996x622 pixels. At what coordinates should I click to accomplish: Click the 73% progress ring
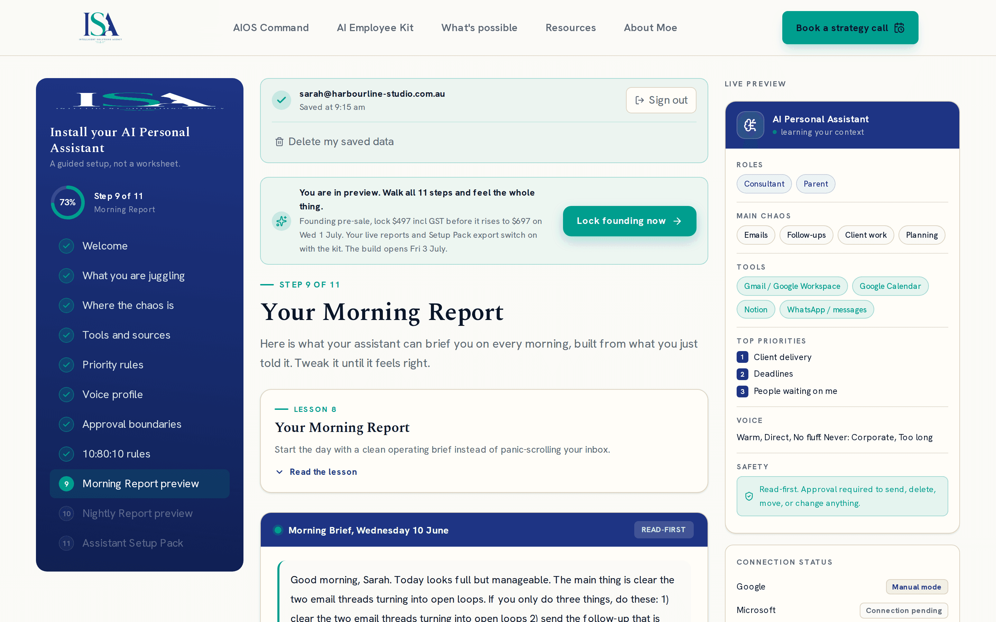[x=67, y=202]
